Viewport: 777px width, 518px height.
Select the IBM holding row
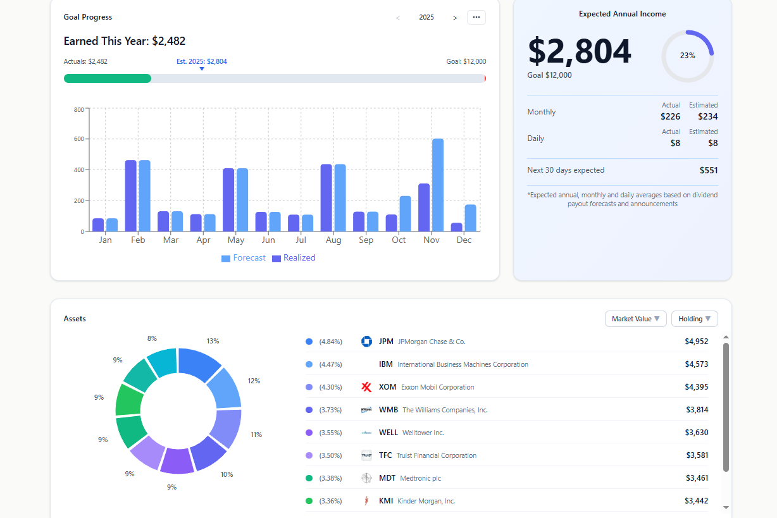[x=506, y=364]
